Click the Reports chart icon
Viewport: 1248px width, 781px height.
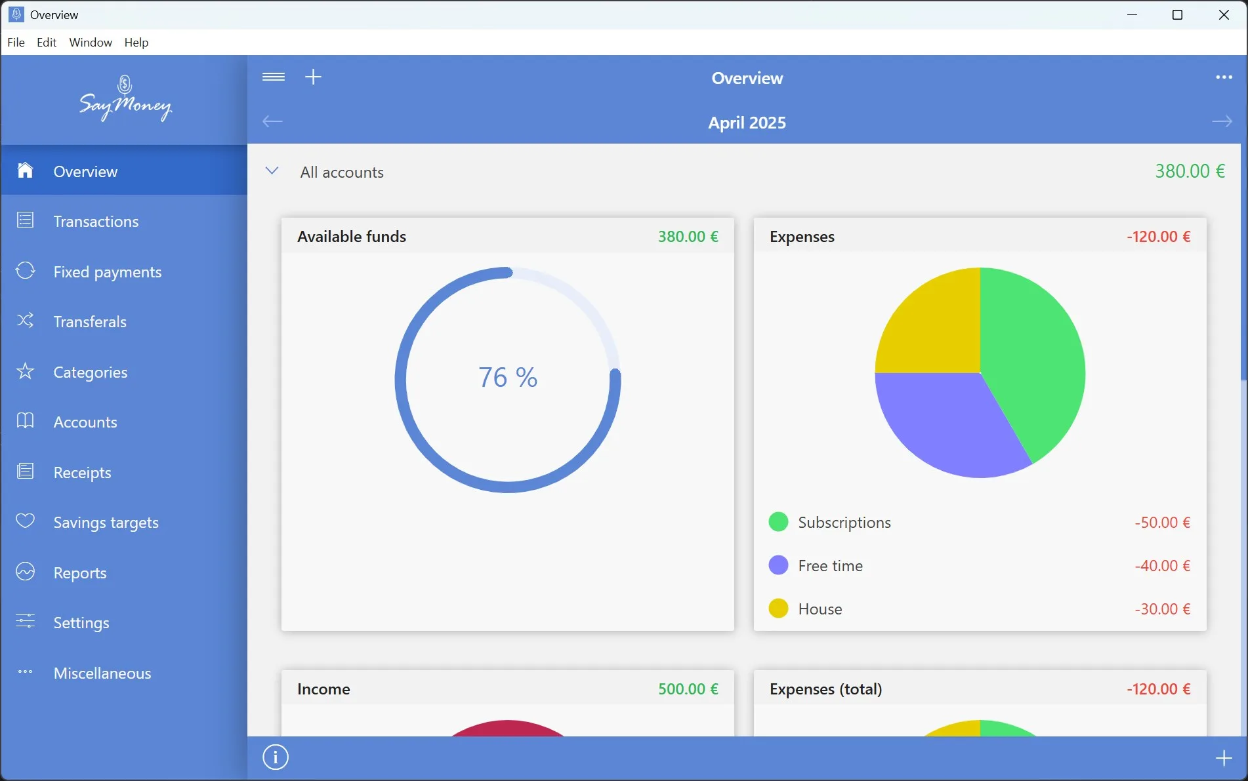(x=25, y=572)
